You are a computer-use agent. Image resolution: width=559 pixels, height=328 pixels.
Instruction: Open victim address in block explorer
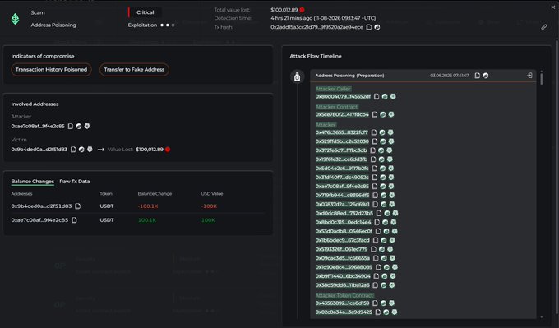[x=81, y=150]
